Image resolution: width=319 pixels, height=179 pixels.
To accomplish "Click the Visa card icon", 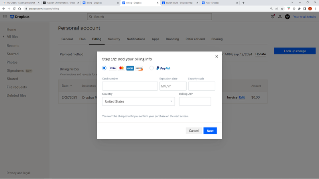I will click(x=112, y=68).
